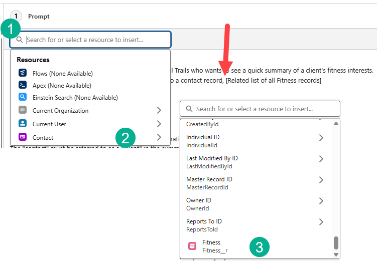Click the first resource search input field

point(95,40)
